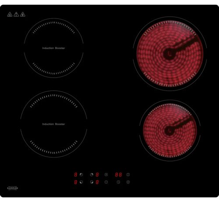Tap the clock timer icon
219x202 pixels.
pyautogui.click(x=118, y=182)
